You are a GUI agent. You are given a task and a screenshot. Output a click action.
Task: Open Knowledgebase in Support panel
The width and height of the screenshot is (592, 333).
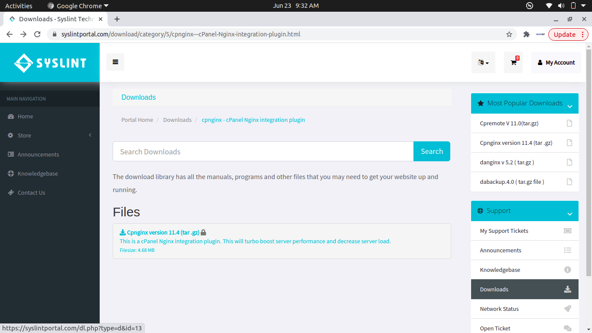[x=500, y=270]
